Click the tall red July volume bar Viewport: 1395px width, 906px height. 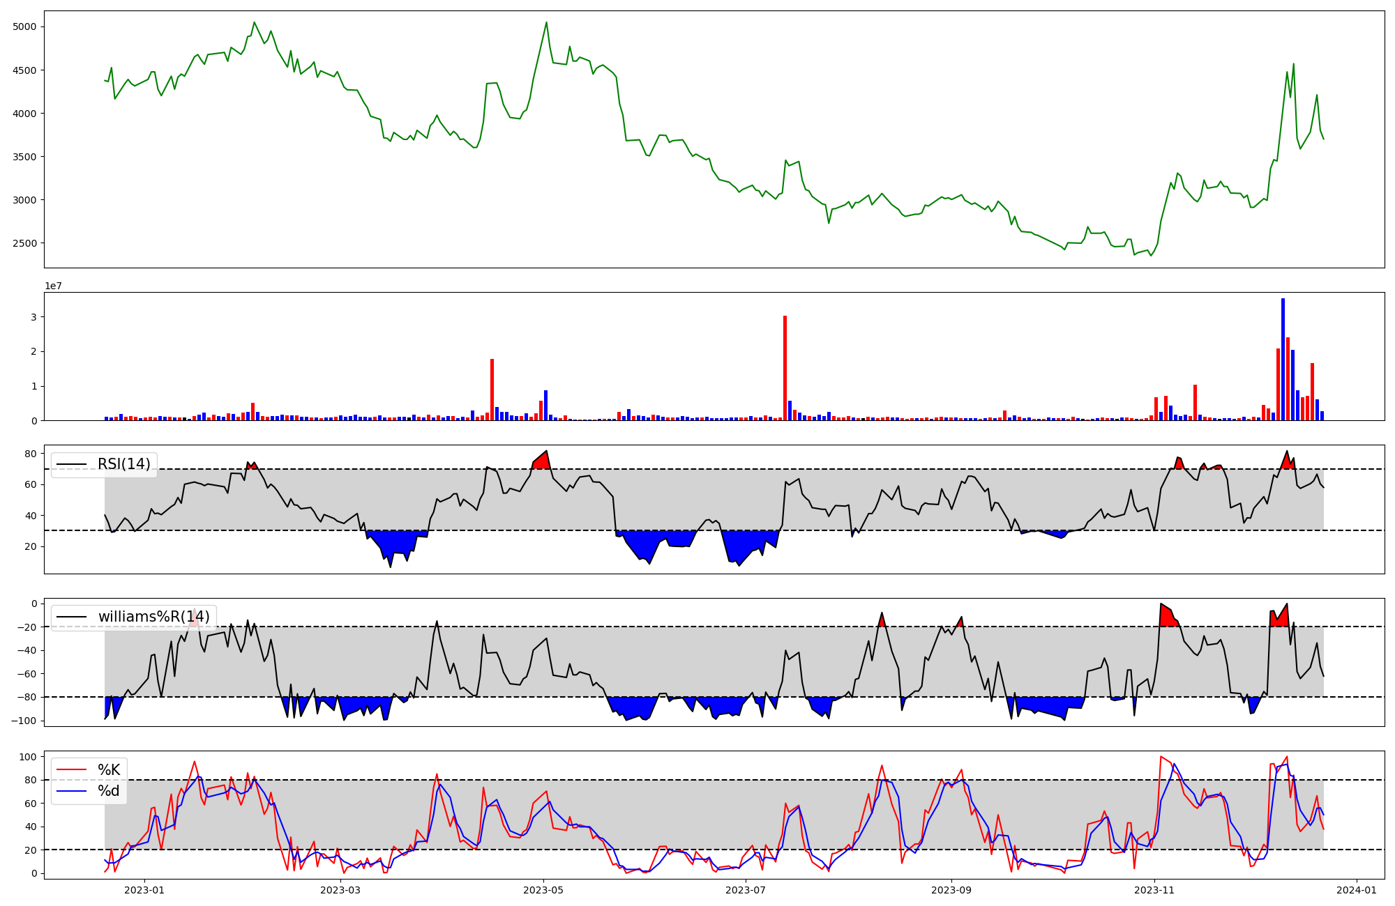point(785,369)
